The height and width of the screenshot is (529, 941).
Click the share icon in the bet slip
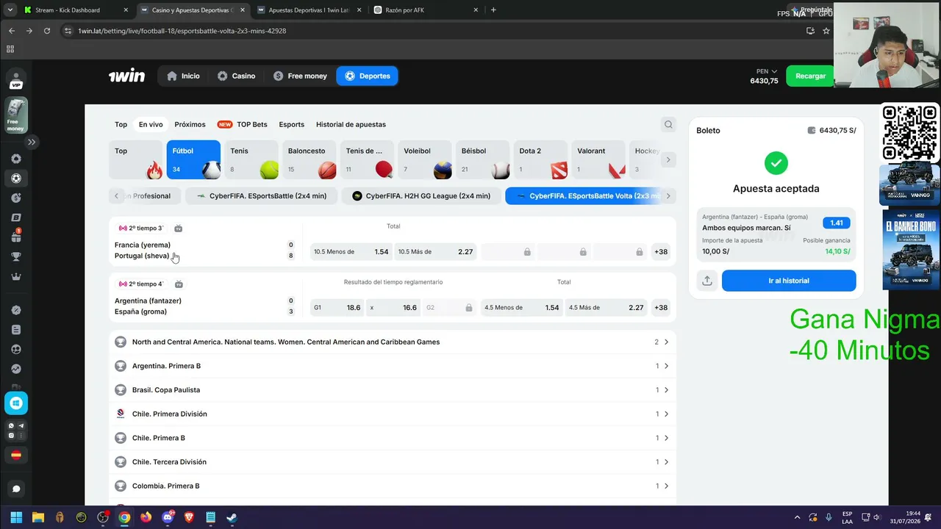coord(706,281)
